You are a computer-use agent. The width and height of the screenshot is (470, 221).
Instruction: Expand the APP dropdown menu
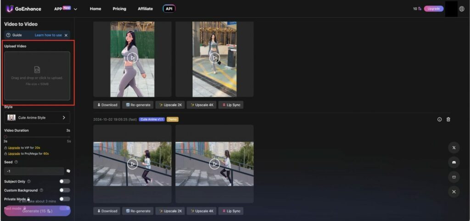click(x=66, y=9)
